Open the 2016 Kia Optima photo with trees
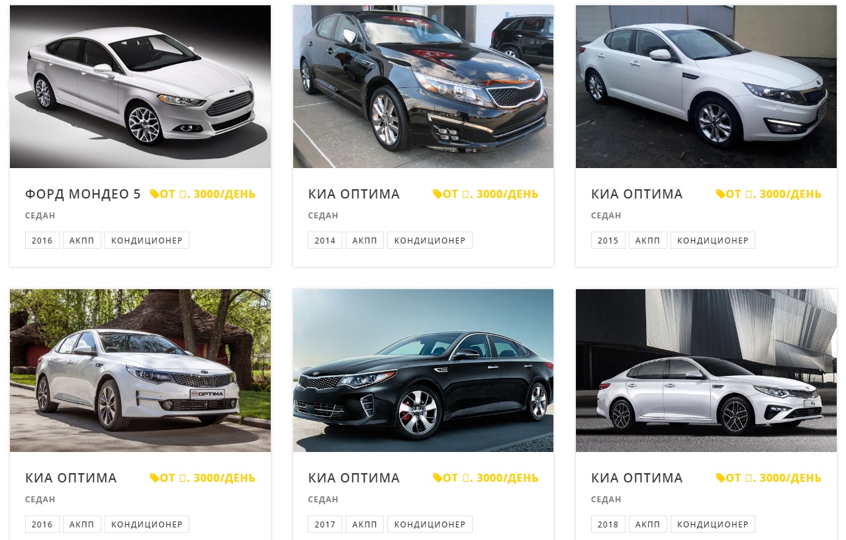 140,371
